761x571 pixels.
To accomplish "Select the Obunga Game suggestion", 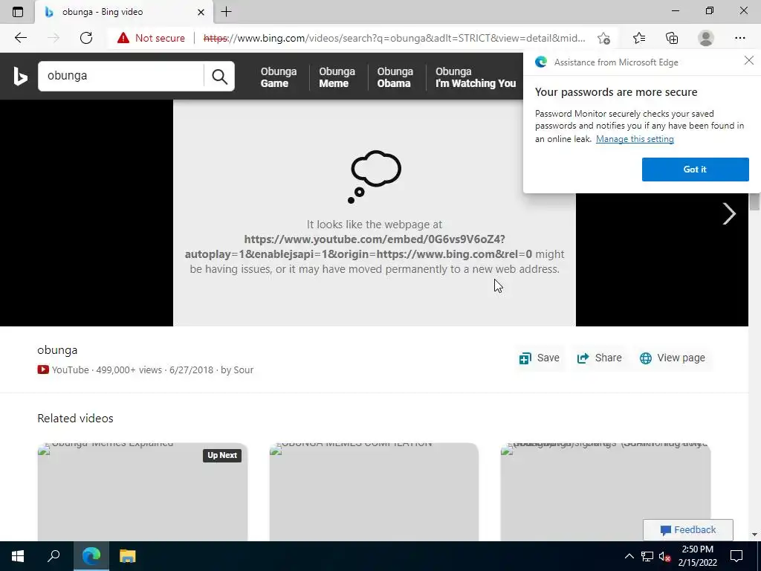I will point(279,77).
